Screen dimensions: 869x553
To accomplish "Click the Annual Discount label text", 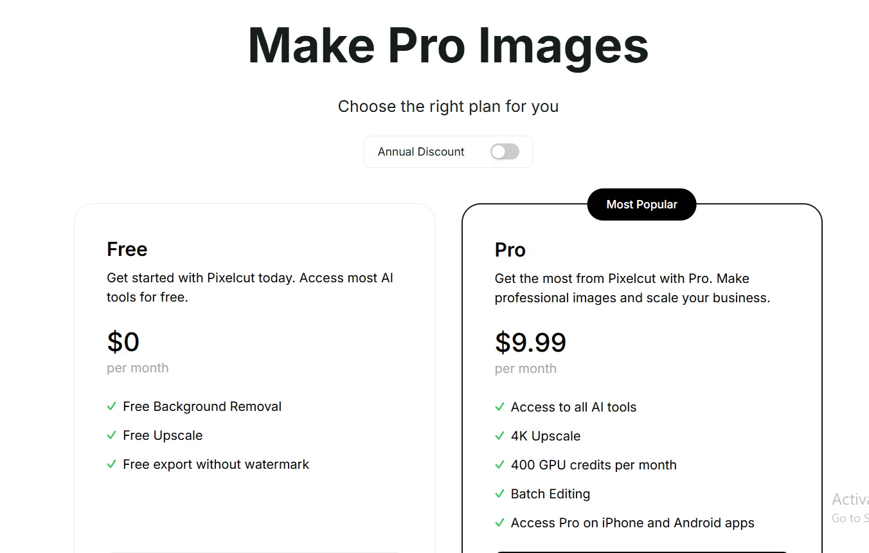I will [x=421, y=152].
